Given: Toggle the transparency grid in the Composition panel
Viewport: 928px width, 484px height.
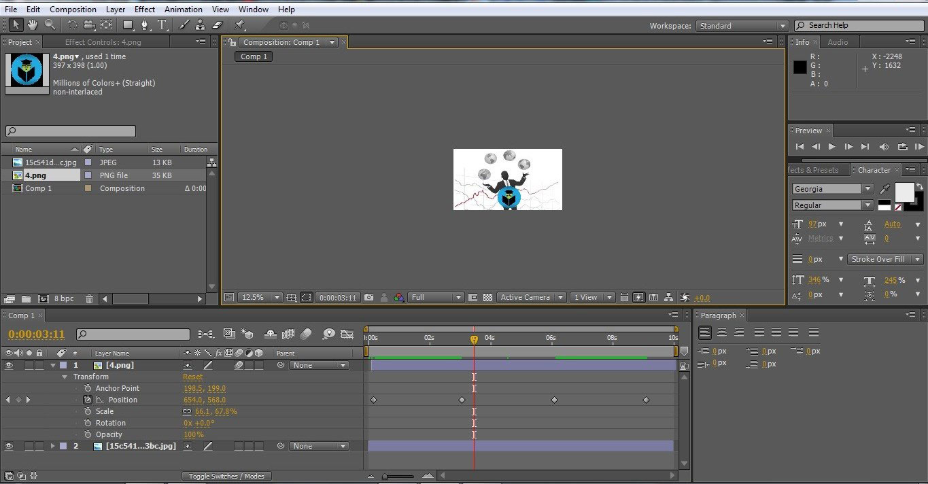Looking at the screenshot, I should pyautogui.click(x=487, y=297).
